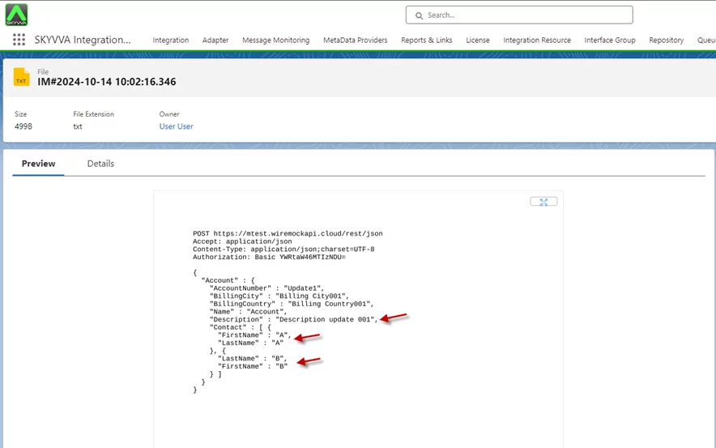This screenshot has width=716, height=448.
Task: Switch to the Details tab
Action: click(100, 164)
